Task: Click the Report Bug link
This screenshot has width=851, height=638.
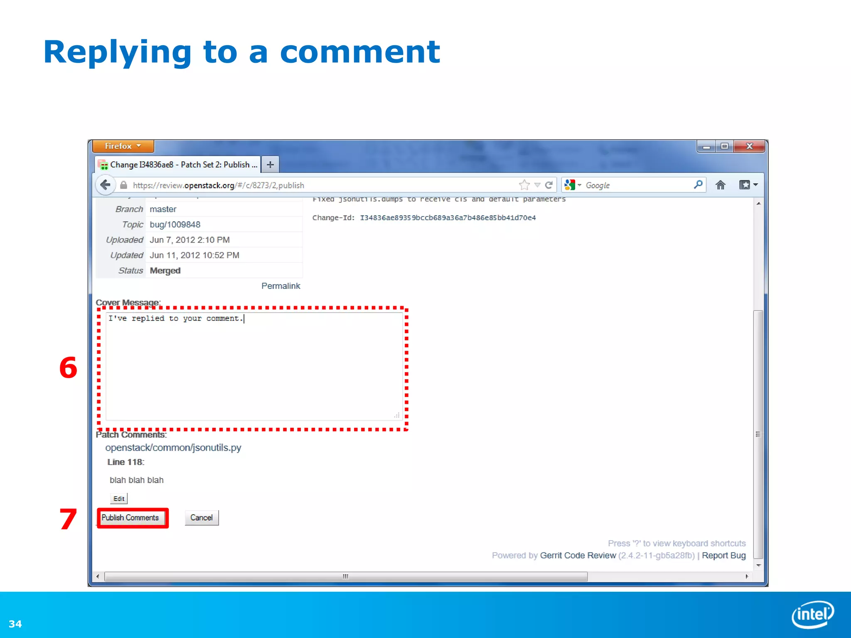Action: click(x=723, y=555)
